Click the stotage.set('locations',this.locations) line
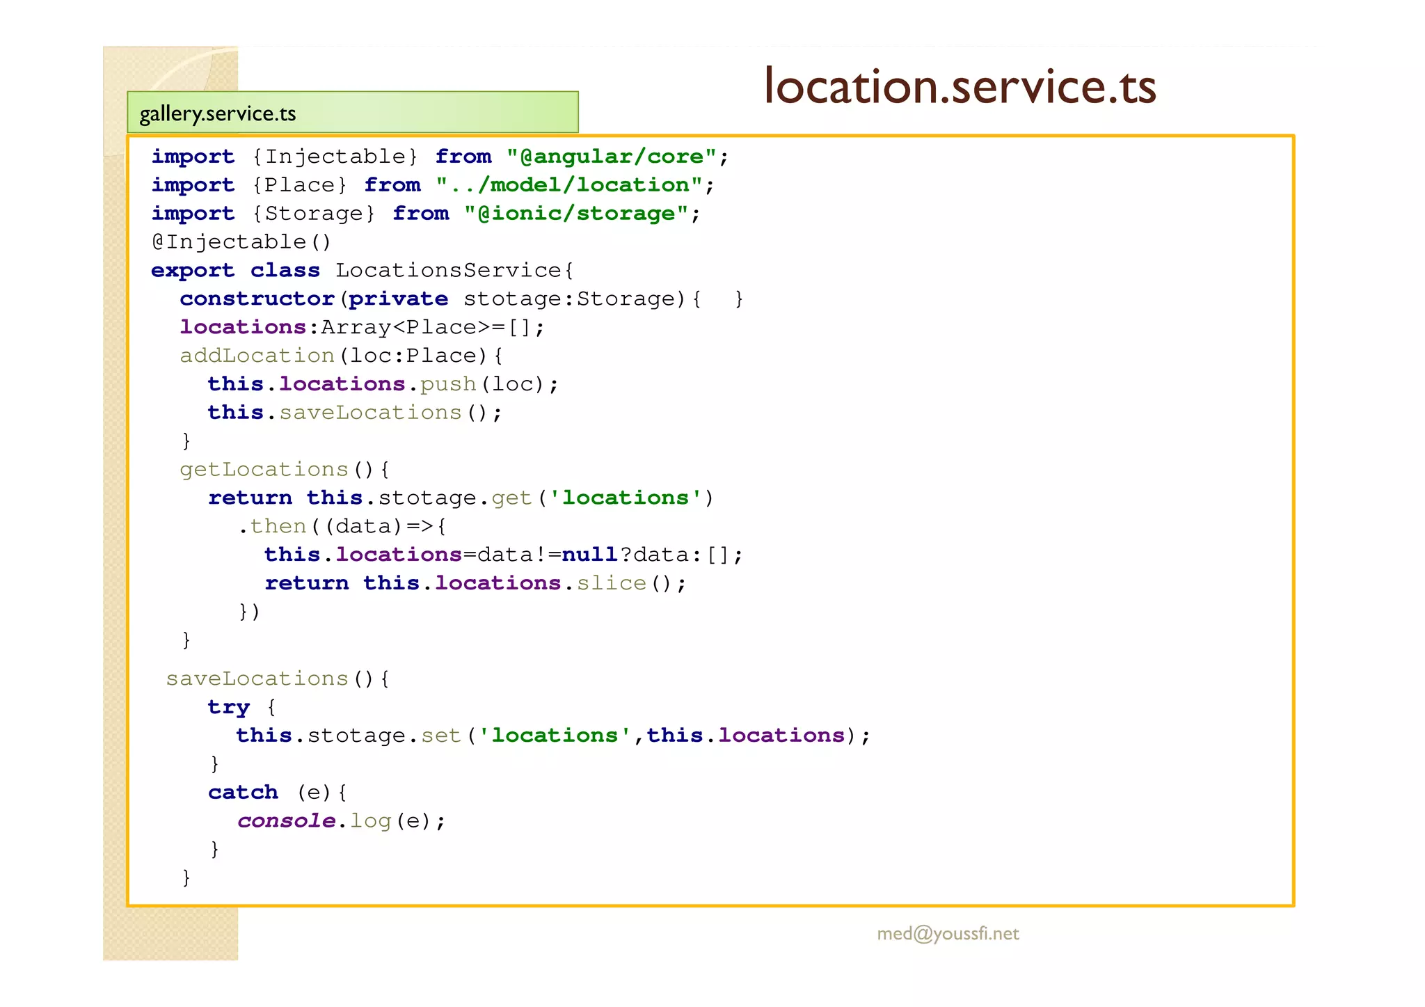 tap(553, 736)
